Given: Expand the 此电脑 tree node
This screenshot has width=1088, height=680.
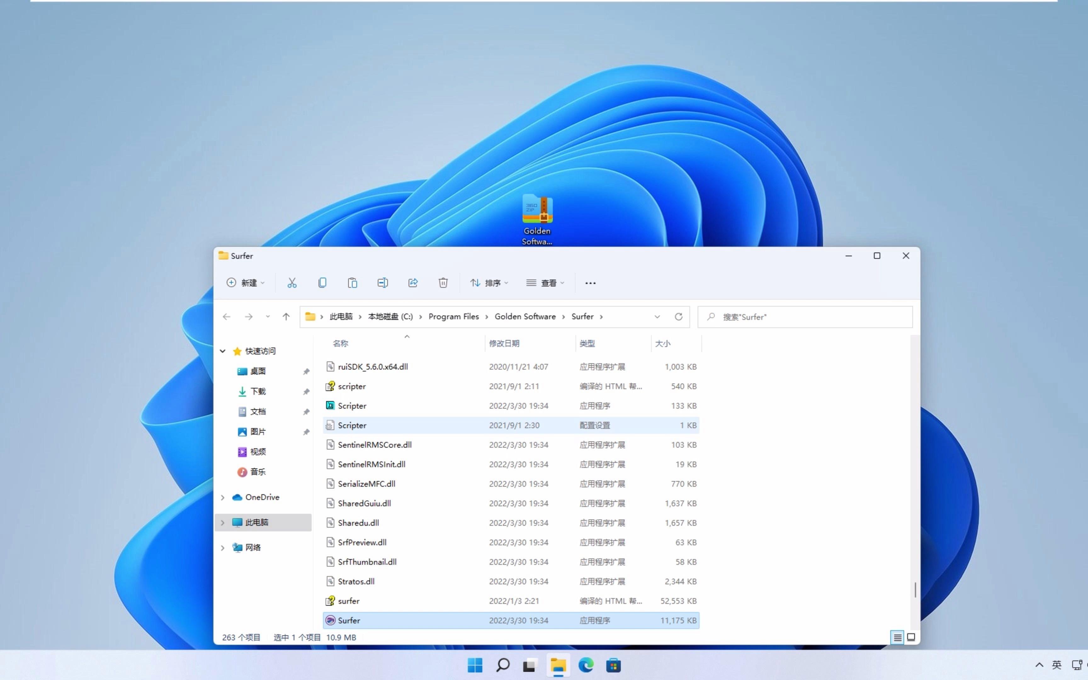Looking at the screenshot, I should coord(223,523).
